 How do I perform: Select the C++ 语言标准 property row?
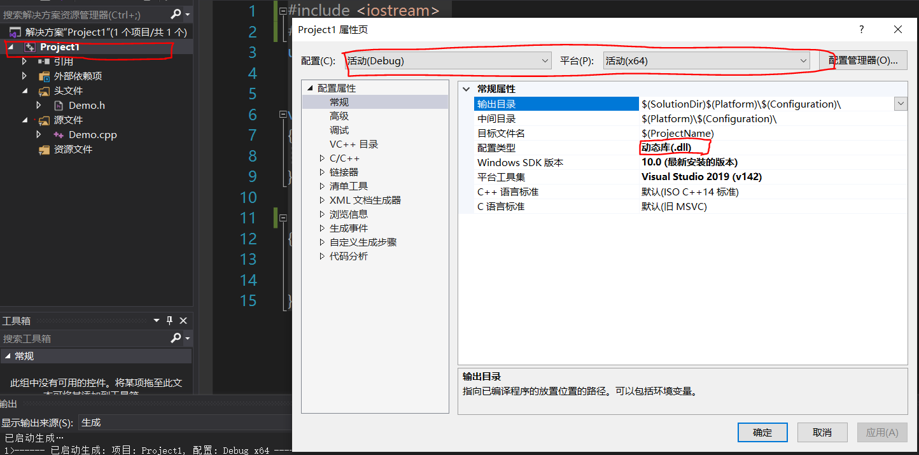tap(691, 192)
